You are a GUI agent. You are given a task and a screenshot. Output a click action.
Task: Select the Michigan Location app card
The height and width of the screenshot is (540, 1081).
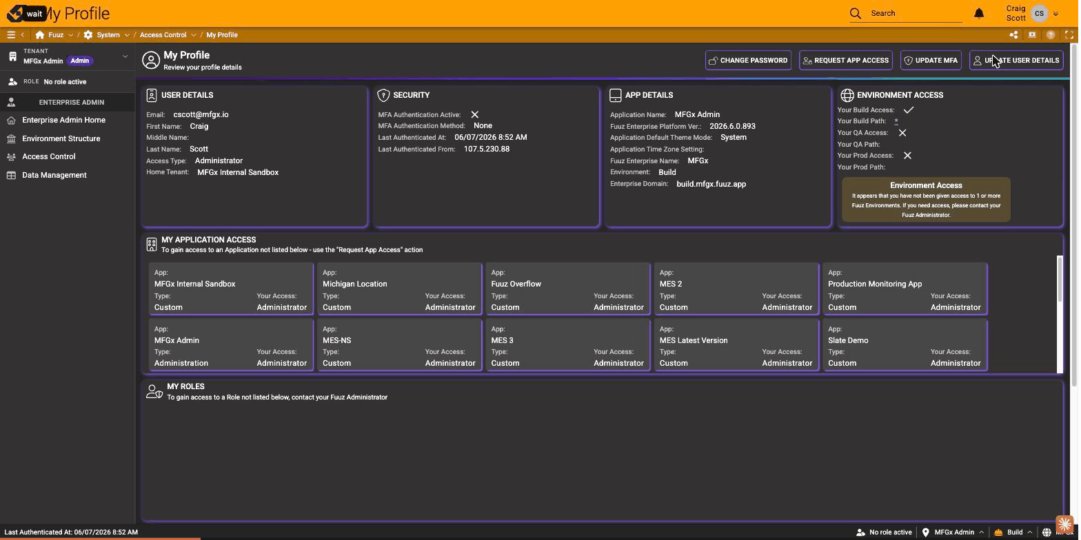tap(399, 289)
